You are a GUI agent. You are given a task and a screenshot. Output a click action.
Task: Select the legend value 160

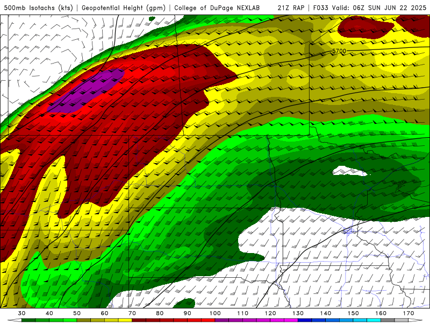pyautogui.click(x=381, y=313)
